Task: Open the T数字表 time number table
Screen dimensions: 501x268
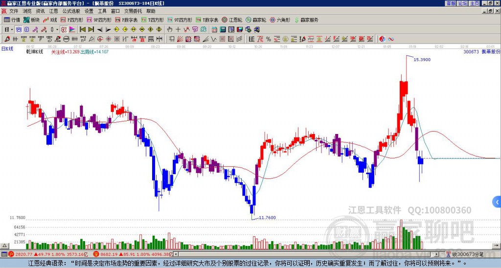Action: tap(207, 20)
